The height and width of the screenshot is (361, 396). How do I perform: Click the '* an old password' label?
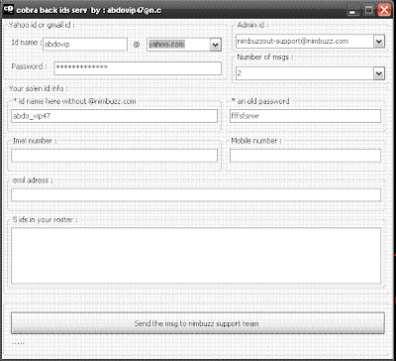point(260,101)
